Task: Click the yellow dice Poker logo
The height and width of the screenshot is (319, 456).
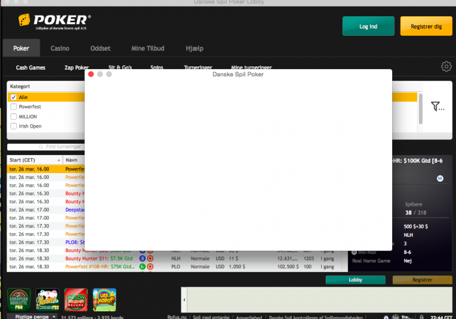Action: pos(24,20)
